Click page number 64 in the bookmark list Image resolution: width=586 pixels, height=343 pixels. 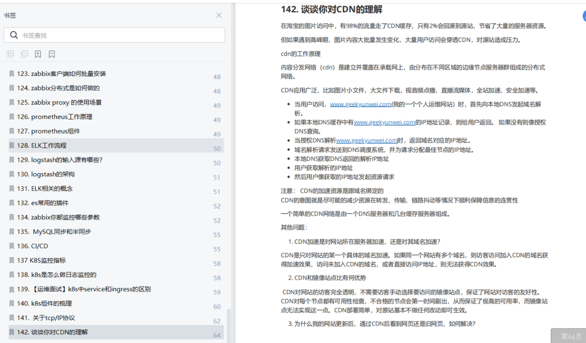(216, 335)
